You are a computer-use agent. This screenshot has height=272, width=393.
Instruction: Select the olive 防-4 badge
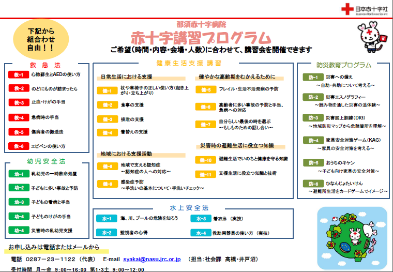click(313, 140)
